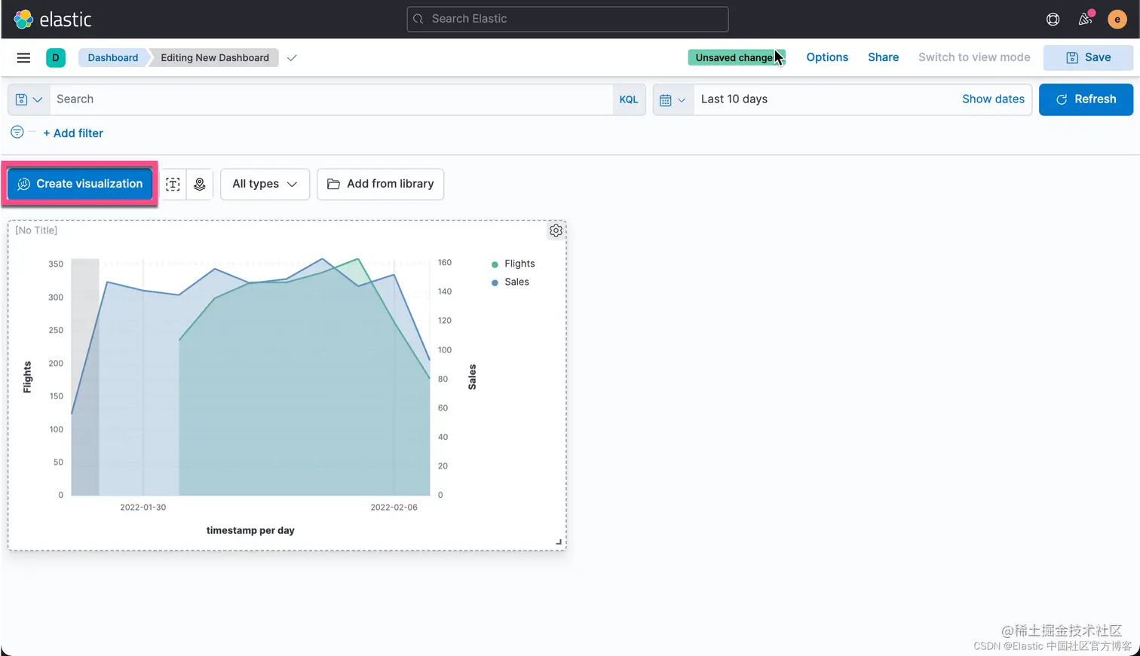The image size is (1140, 656).
Task: Open the calendar quick date menu
Action: [673, 99]
